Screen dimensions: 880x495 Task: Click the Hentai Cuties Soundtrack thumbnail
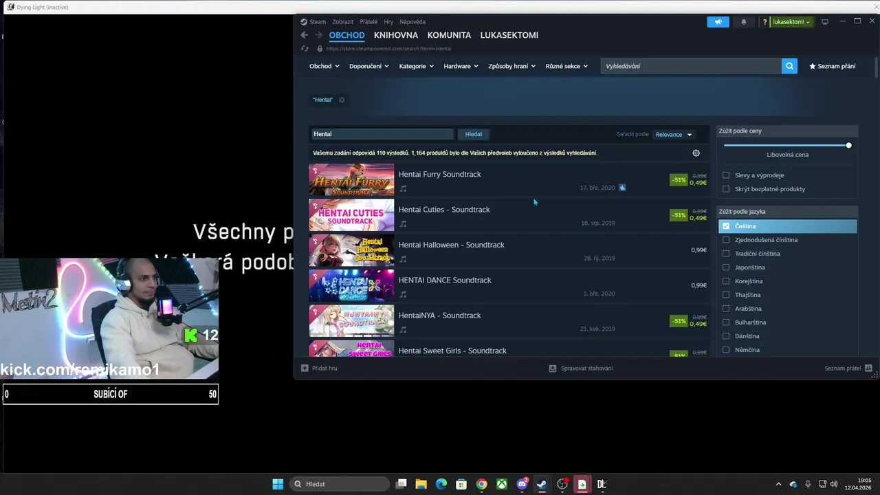[x=351, y=215]
